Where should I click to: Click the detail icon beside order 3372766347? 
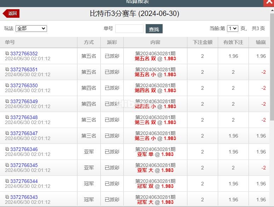point(7,133)
